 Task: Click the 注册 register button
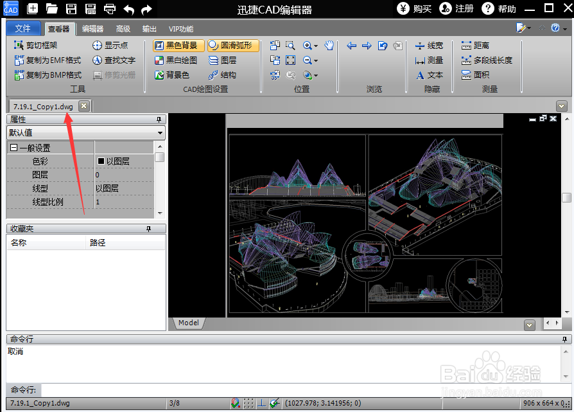[x=457, y=8]
